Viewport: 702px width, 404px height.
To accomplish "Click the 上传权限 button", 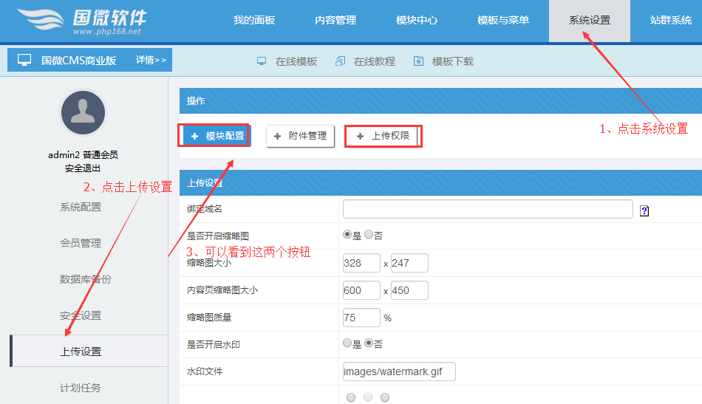I will [383, 136].
